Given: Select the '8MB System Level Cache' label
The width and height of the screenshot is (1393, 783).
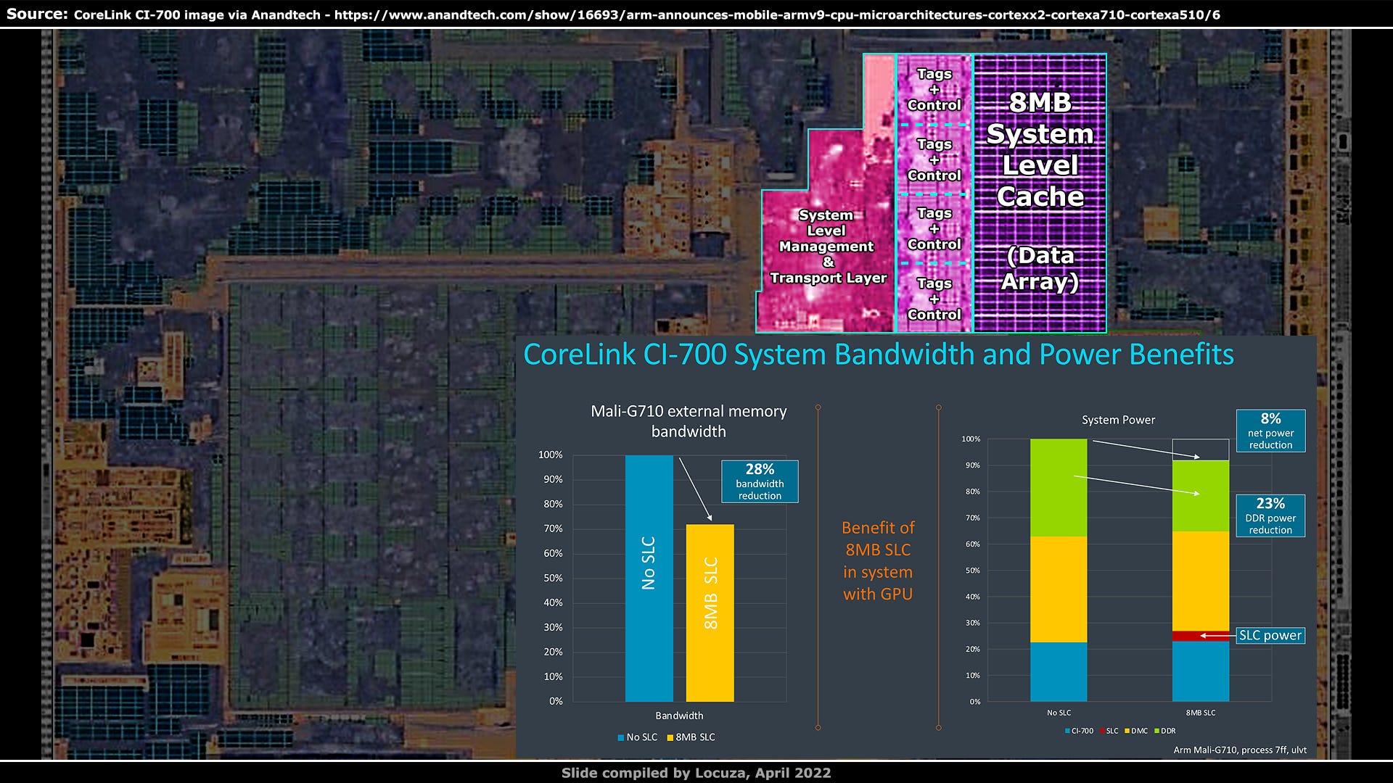Looking at the screenshot, I should (1040, 149).
